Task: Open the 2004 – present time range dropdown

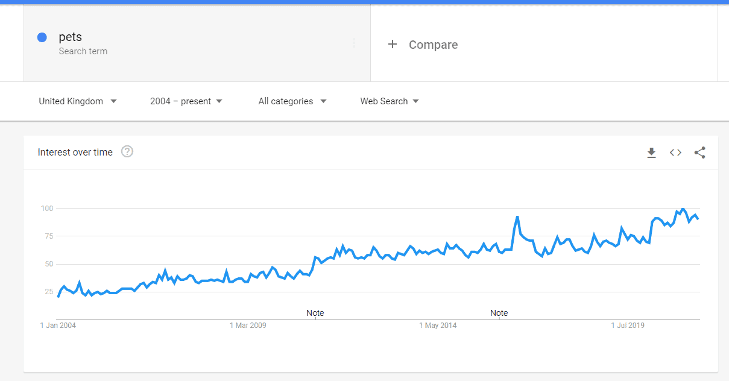Action: (185, 101)
